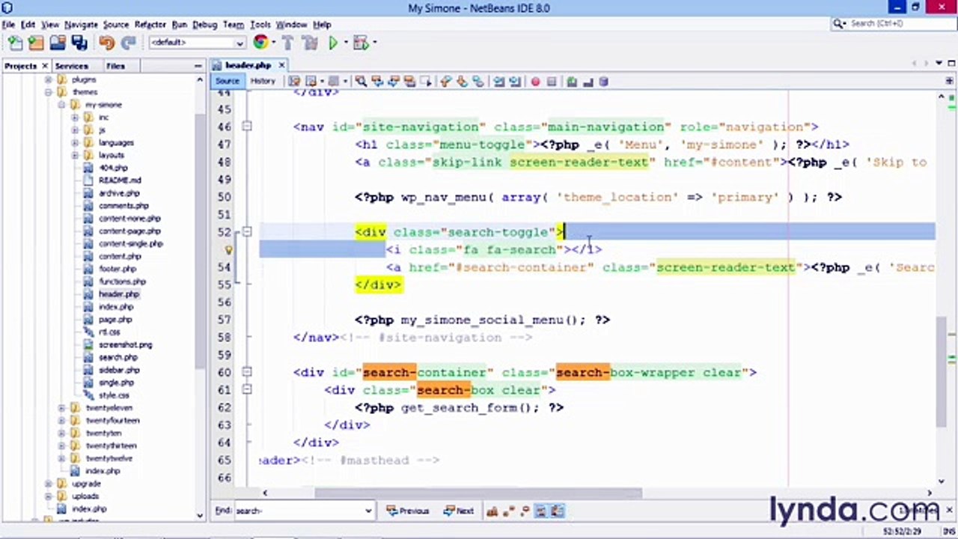Toggle rectangular selection editor icon
Screen dimensions: 958x539
426,81
